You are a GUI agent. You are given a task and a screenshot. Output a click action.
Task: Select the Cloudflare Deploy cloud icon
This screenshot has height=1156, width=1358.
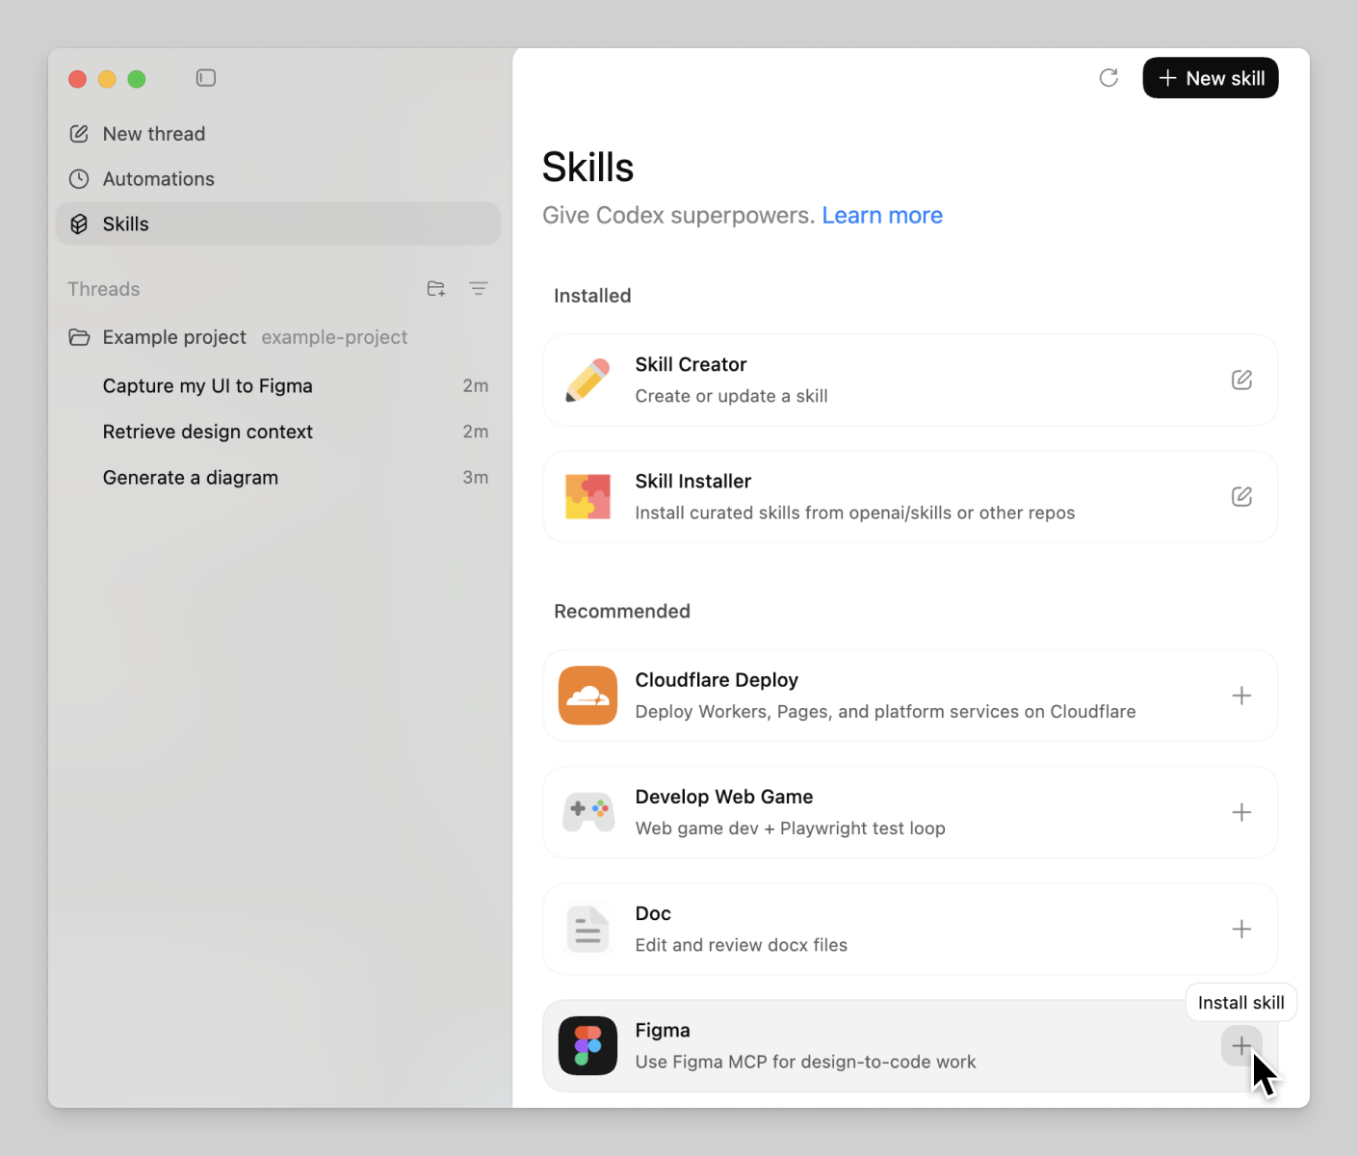588,696
